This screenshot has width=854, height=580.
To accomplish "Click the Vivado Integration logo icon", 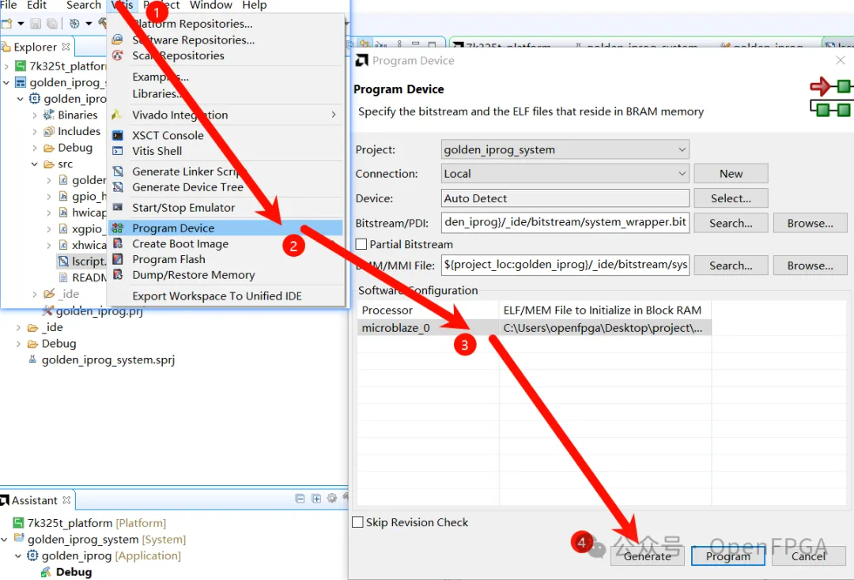I will (x=118, y=115).
